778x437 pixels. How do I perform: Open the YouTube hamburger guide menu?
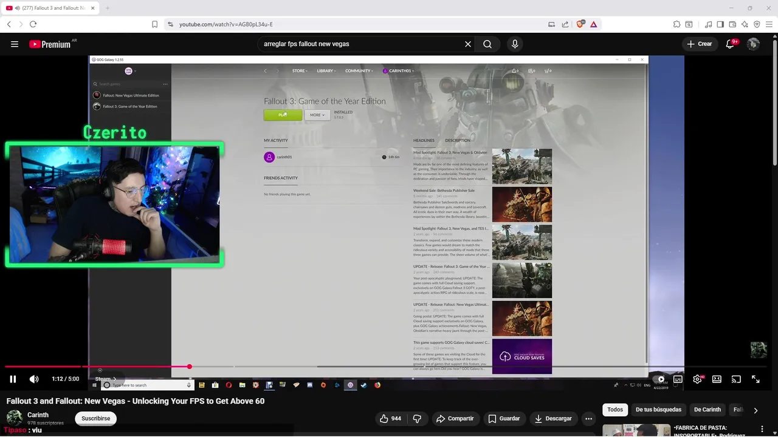pos(15,44)
